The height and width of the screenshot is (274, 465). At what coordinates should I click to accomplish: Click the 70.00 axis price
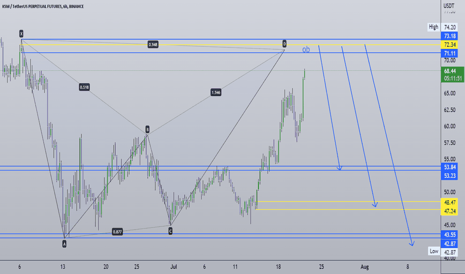(450, 60)
